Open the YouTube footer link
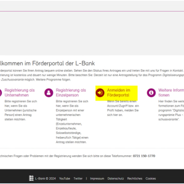184x184 pixels. click(64, 178)
